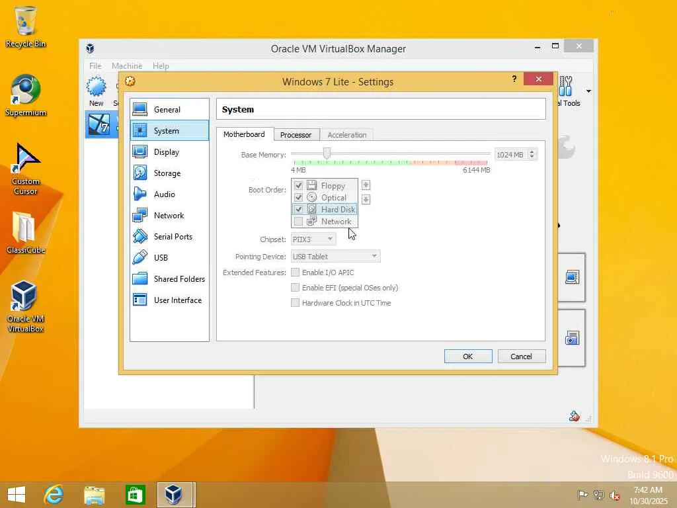Open the Serial Ports settings category
677x508 pixels.
click(169, 237)
